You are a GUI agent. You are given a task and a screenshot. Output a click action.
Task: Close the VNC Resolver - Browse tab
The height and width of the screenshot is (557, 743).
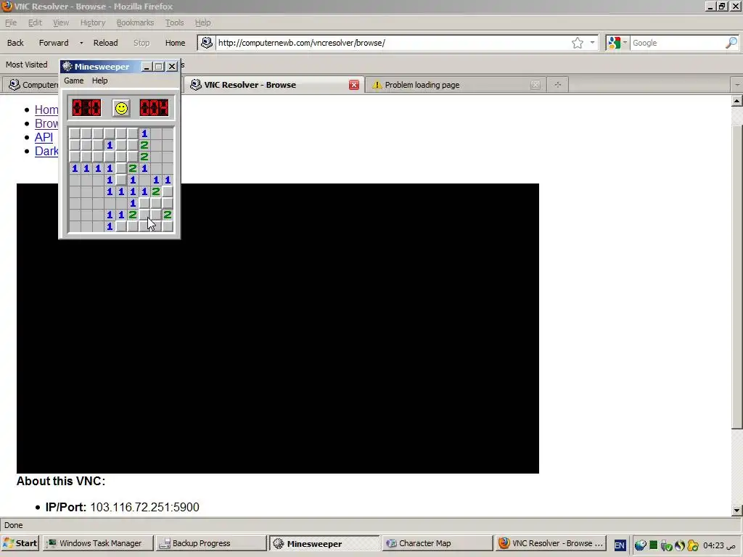[353, 85]
